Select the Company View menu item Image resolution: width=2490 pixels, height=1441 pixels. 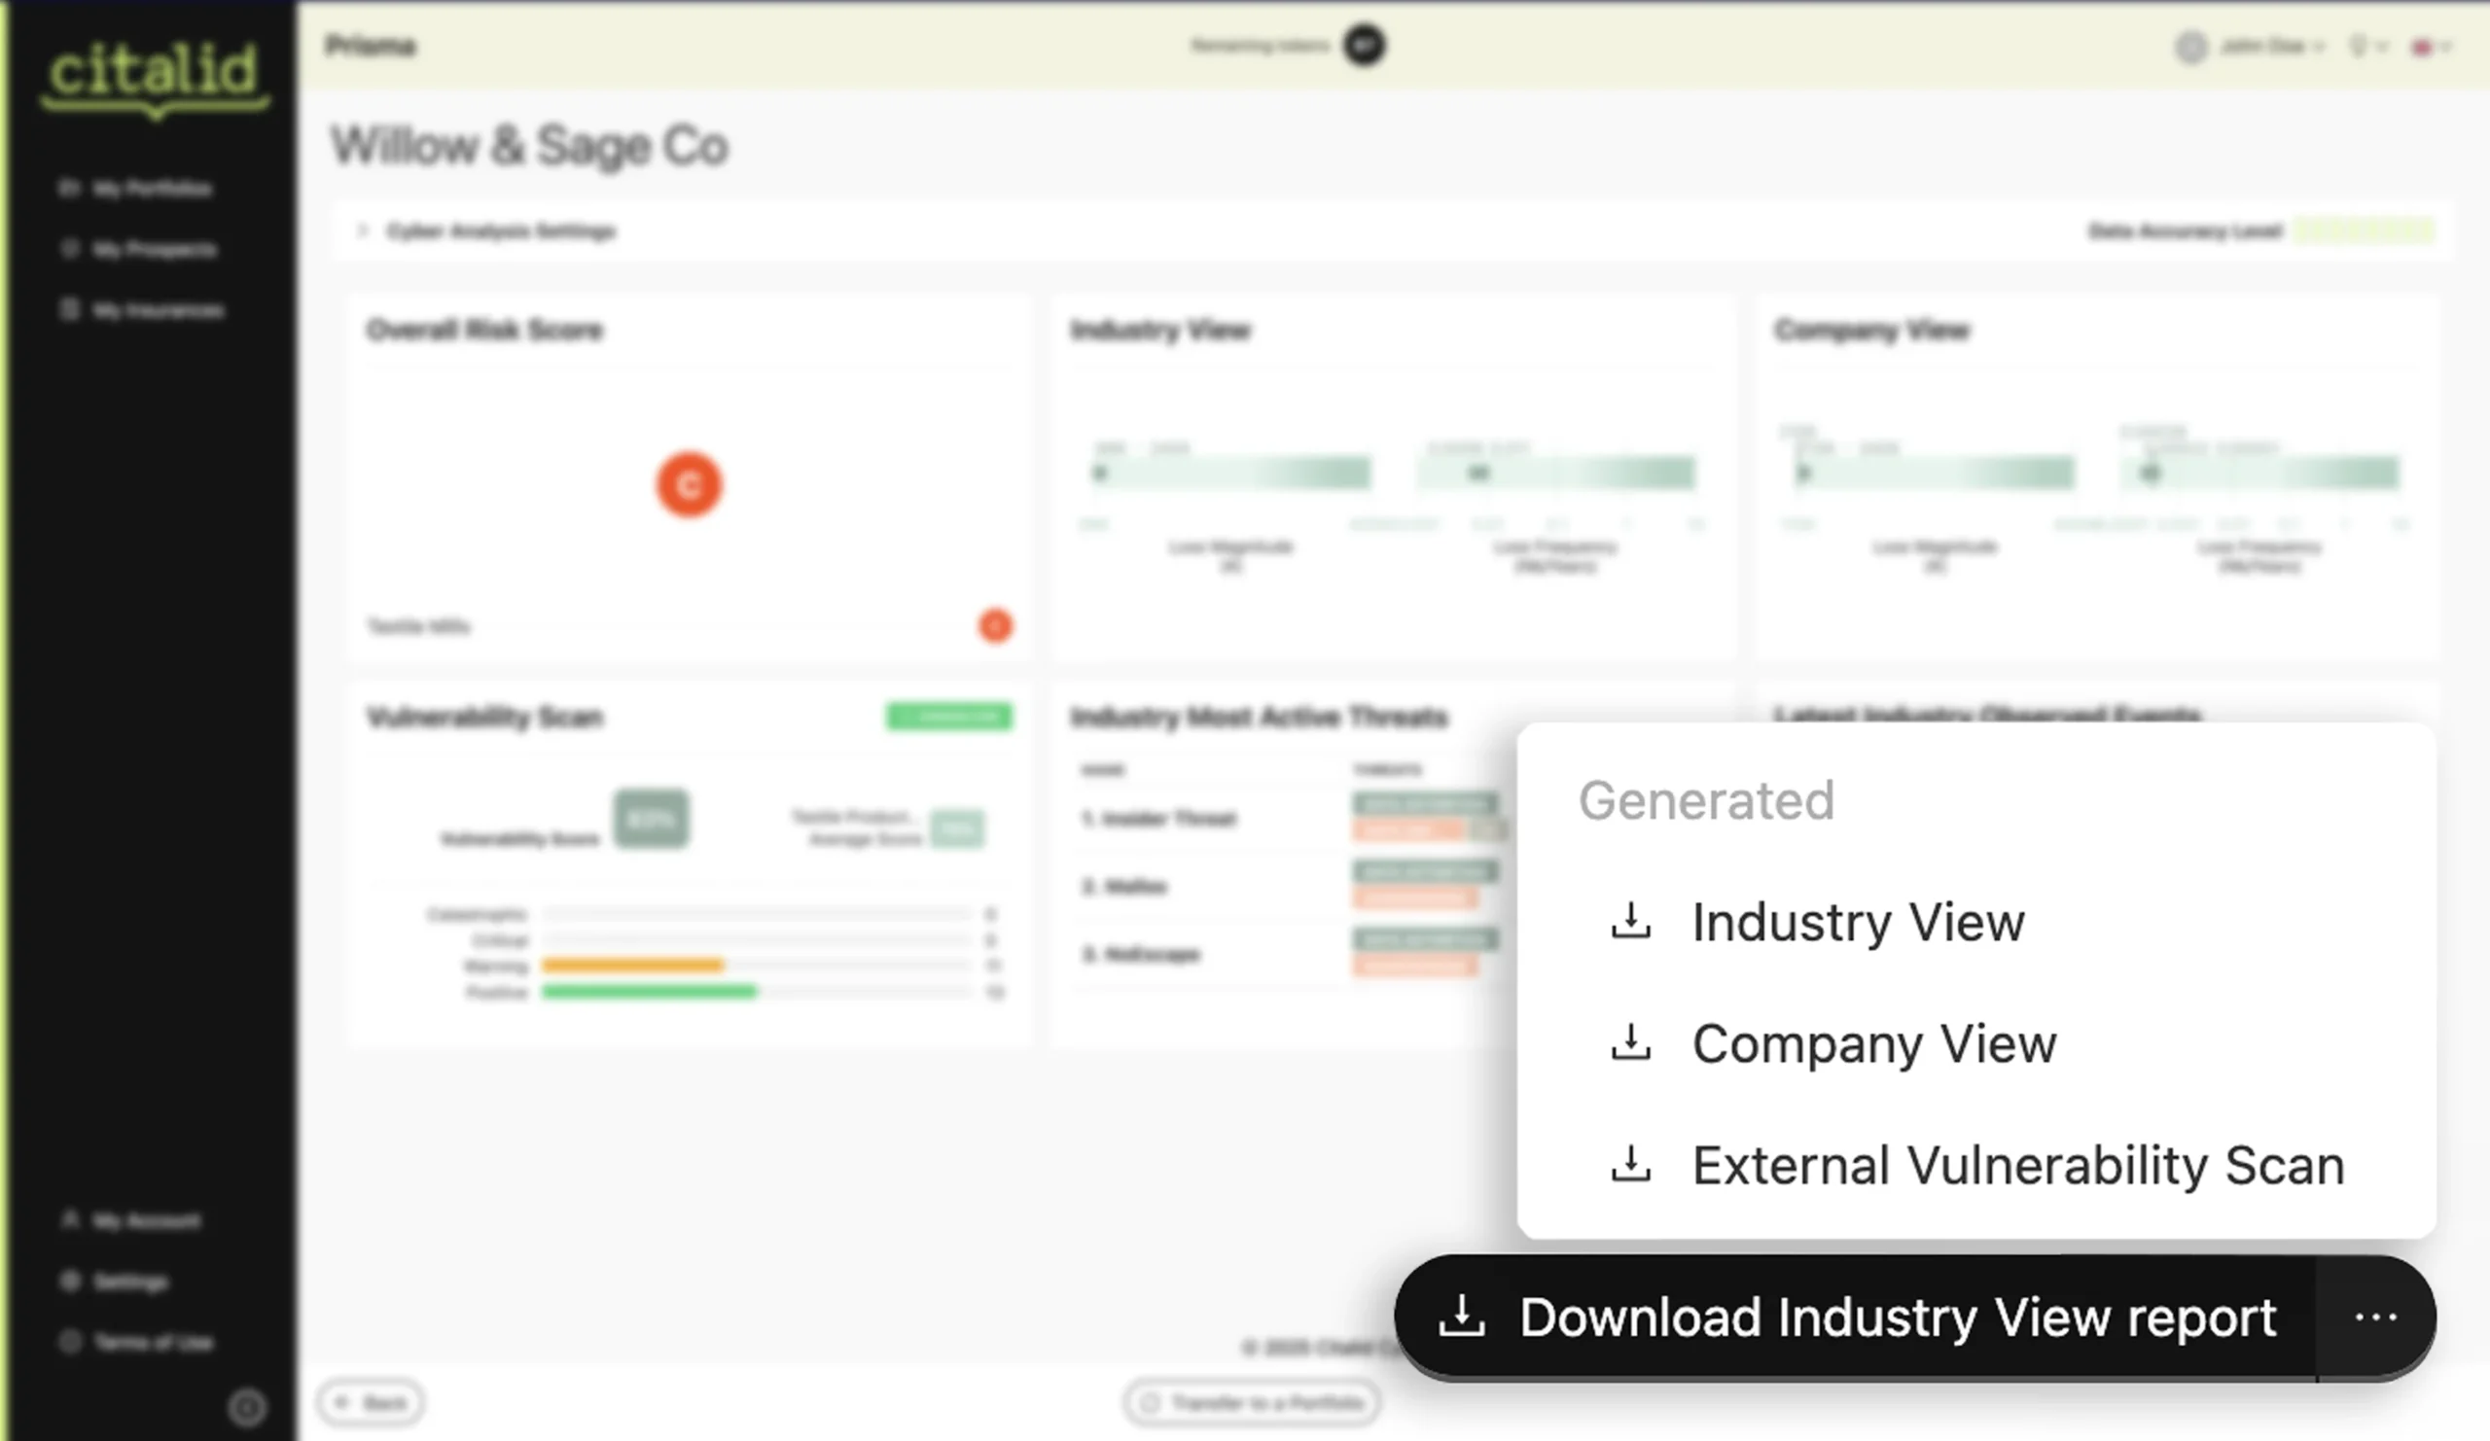tap(1874, 1043)
